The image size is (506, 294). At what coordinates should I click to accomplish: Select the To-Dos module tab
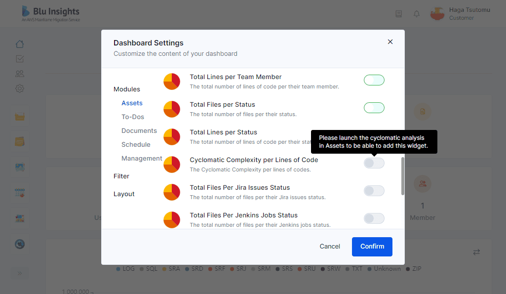[x=133, y=117]
